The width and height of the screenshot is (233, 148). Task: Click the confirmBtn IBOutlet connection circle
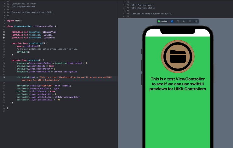[x=3, y=37]
